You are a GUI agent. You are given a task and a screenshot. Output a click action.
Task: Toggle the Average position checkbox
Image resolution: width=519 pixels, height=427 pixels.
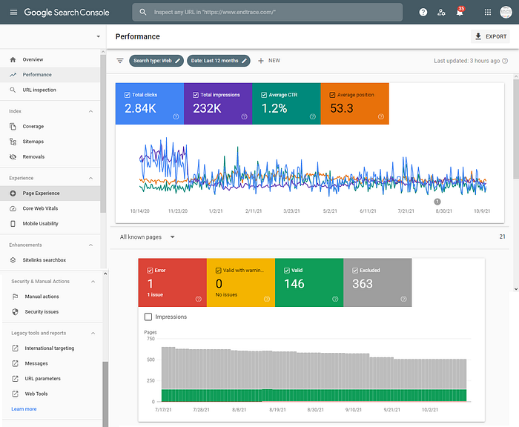click(332, 95)
